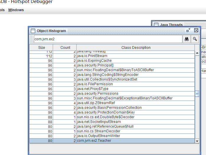
Task: Select sun.misc.FloatingDecimal$BinaryToASCIIBuffer row
Action: [112, 70]
